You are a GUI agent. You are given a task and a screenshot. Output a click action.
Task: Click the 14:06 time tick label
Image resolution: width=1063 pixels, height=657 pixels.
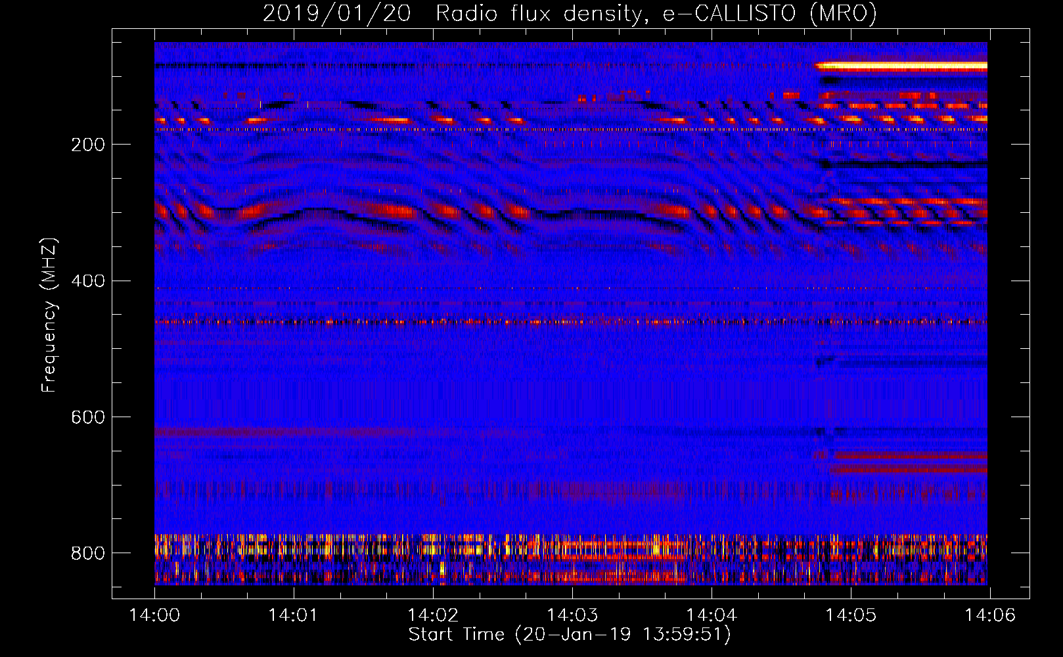pos(990,616)
